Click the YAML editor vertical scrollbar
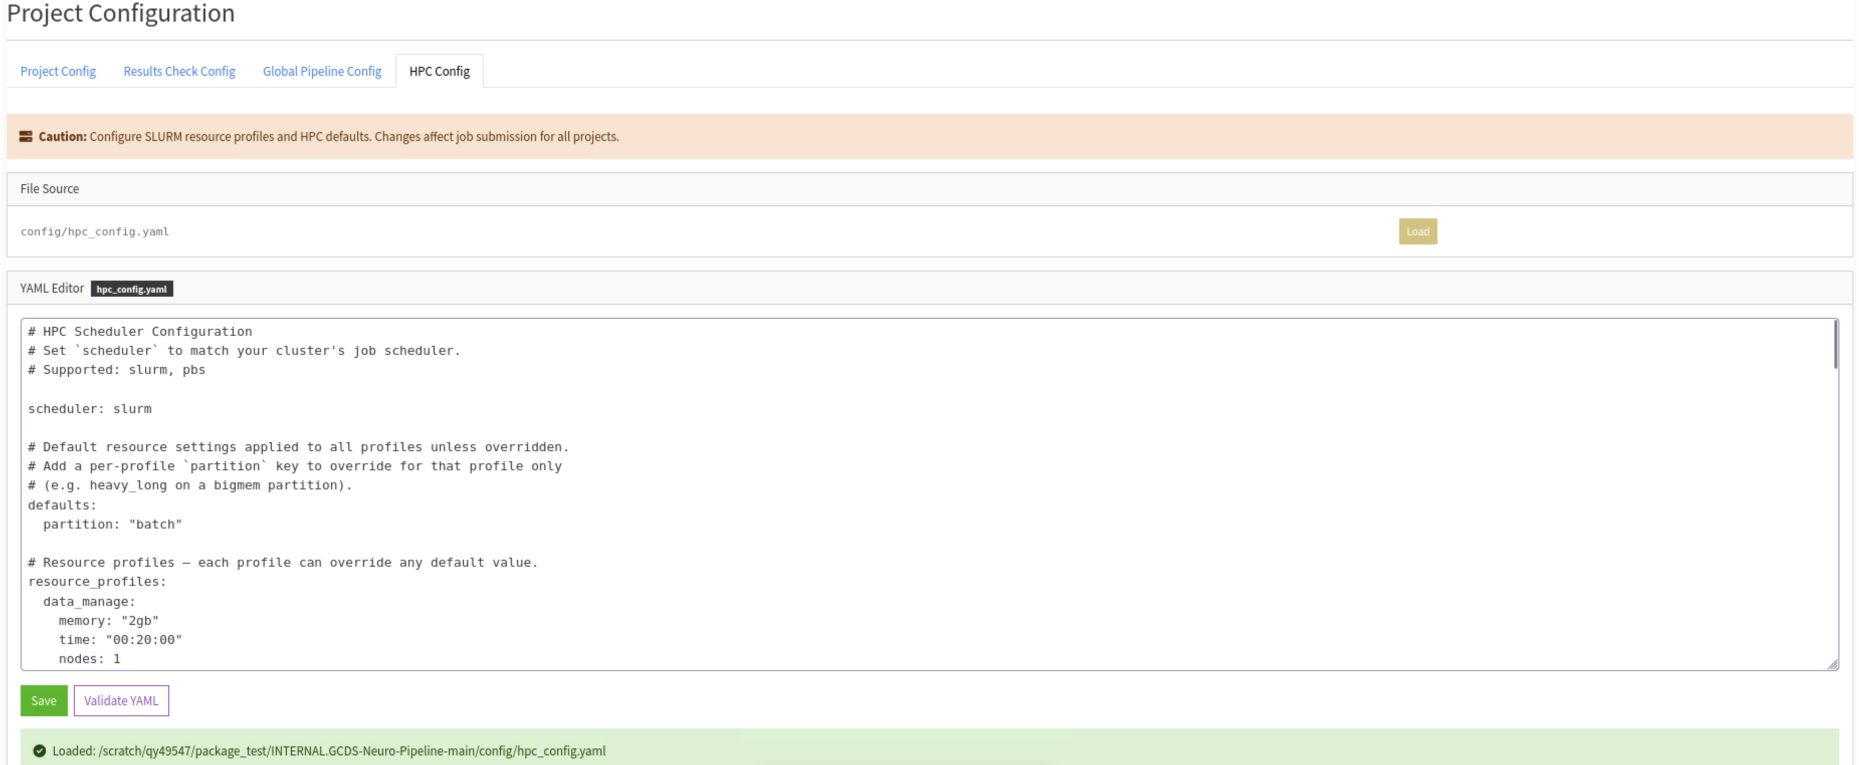This screenshot has width=1859, height=765. (1835, 345)
